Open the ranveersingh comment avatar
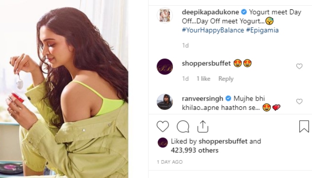The width and height of the screenshot is (312, 178). pyautogui.click(x=164, y=102)
